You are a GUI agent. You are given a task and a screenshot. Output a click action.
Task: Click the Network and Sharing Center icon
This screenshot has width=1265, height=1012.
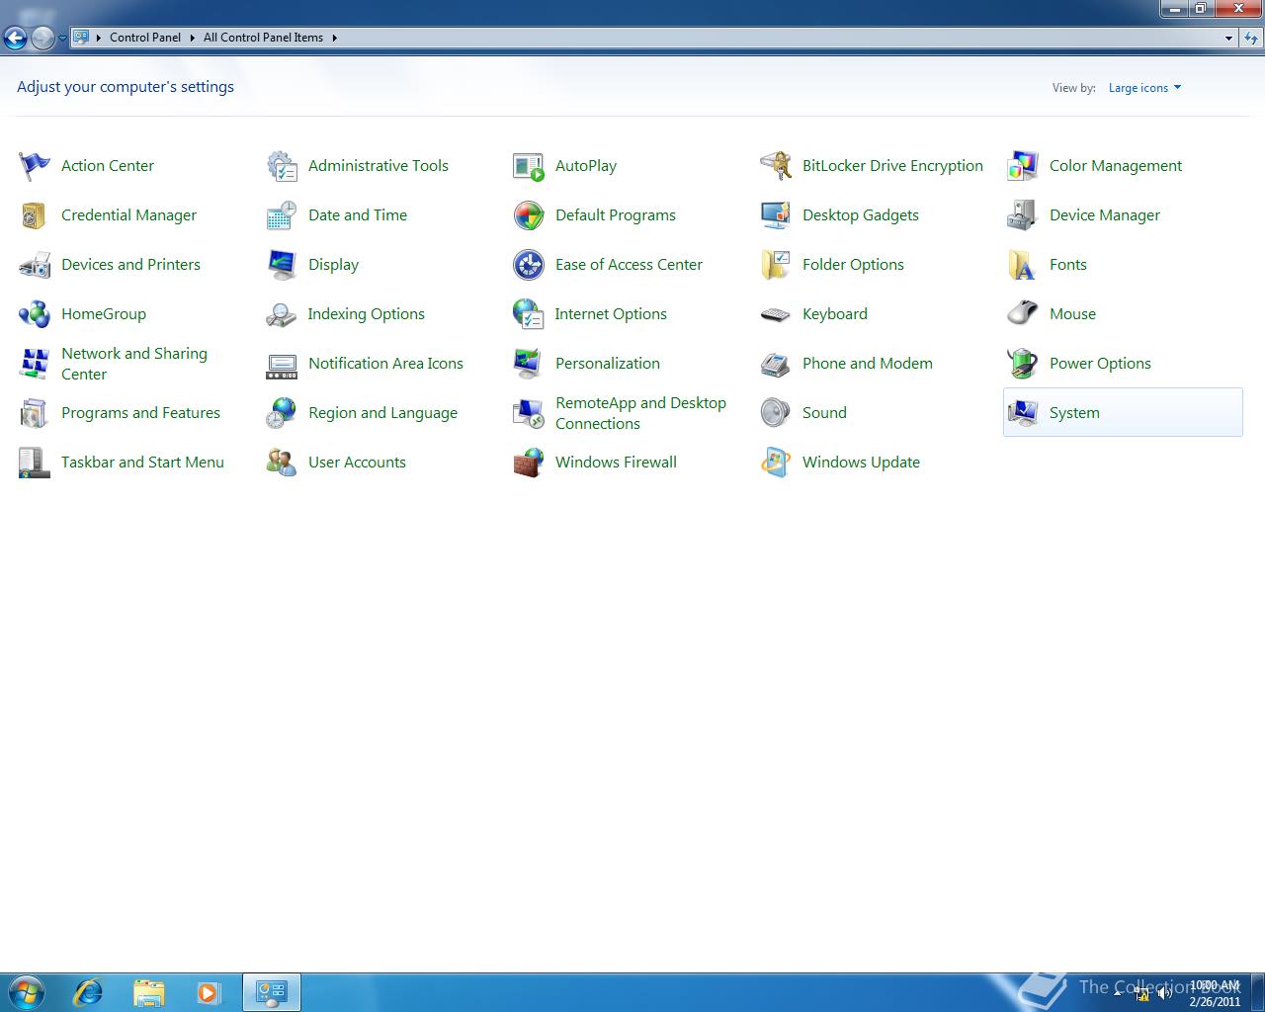(x=35, y=364)
